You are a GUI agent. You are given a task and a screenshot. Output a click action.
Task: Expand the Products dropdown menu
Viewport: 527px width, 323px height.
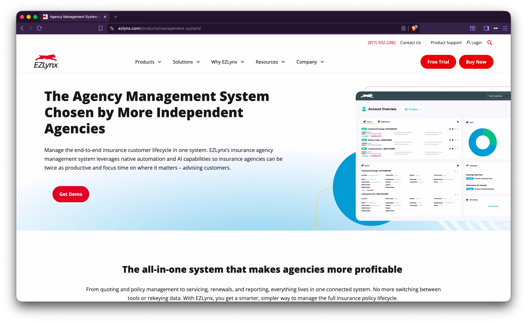[148, 62]
